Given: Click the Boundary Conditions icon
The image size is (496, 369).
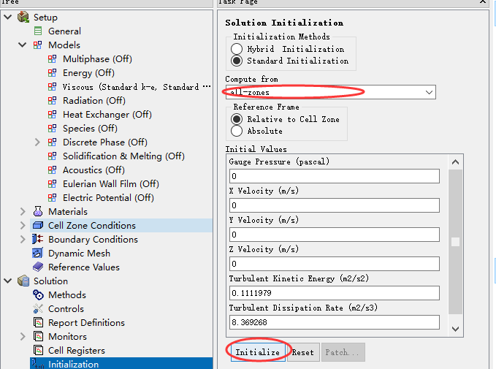Looking at the screenshot, I should point(38,239).
